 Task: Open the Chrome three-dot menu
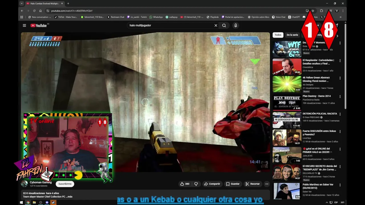point(343,11)
